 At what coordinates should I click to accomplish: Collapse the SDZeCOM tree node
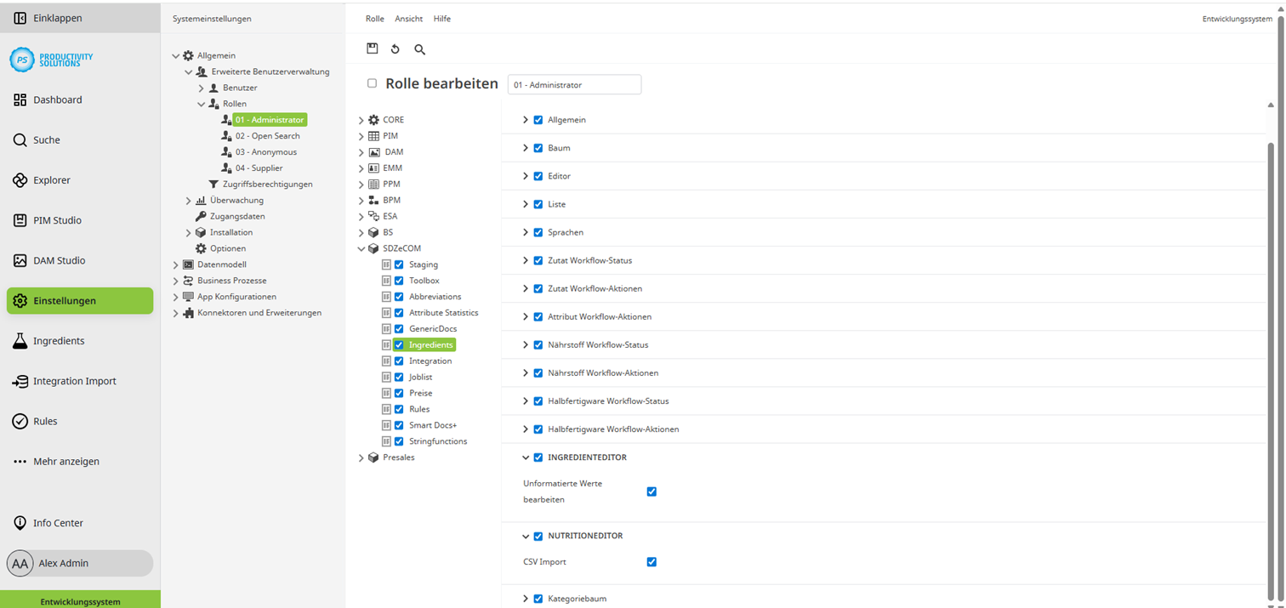361,247
